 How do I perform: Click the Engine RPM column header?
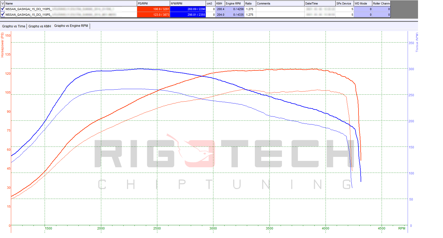click(234, 3)
